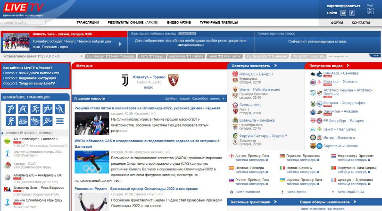
Task: Filter upcoming broadcasts by the racing car icon
Action: point(23,121)
